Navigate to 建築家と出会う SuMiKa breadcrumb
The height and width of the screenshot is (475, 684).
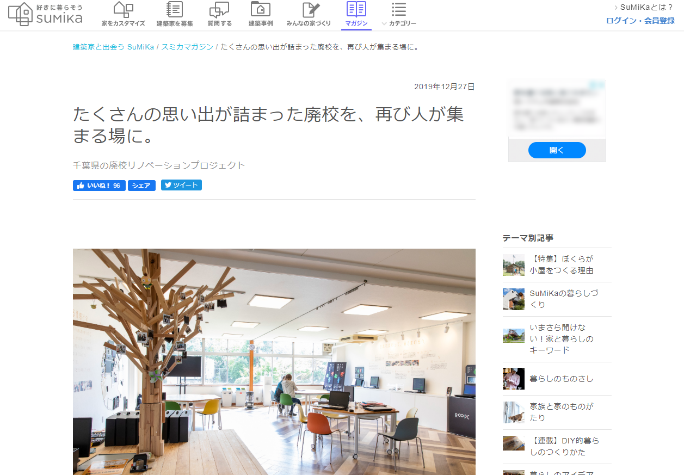coord(113,47)
